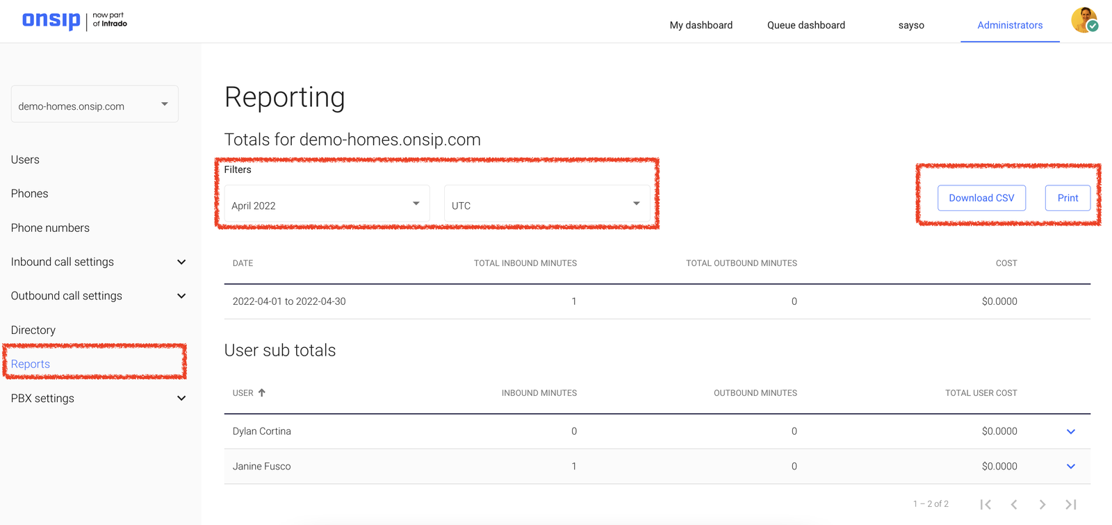Jump to last page of results
Image resolution: width=1112 pixels, height=525 pixels.
tap(1071, 504)
